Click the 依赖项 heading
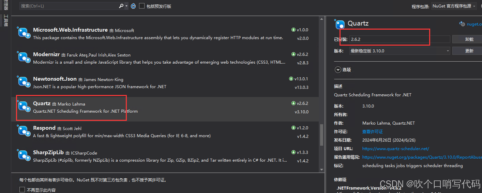Image resolution: width=482 pixels, height=193 pixels. [340, 180]
